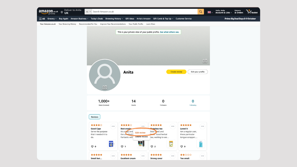Click See what others see link
Screen dimensions: 297x167
tap(169, 32)
